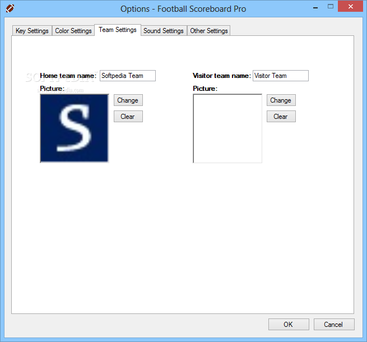Maximize the Options window

point(330,7)
